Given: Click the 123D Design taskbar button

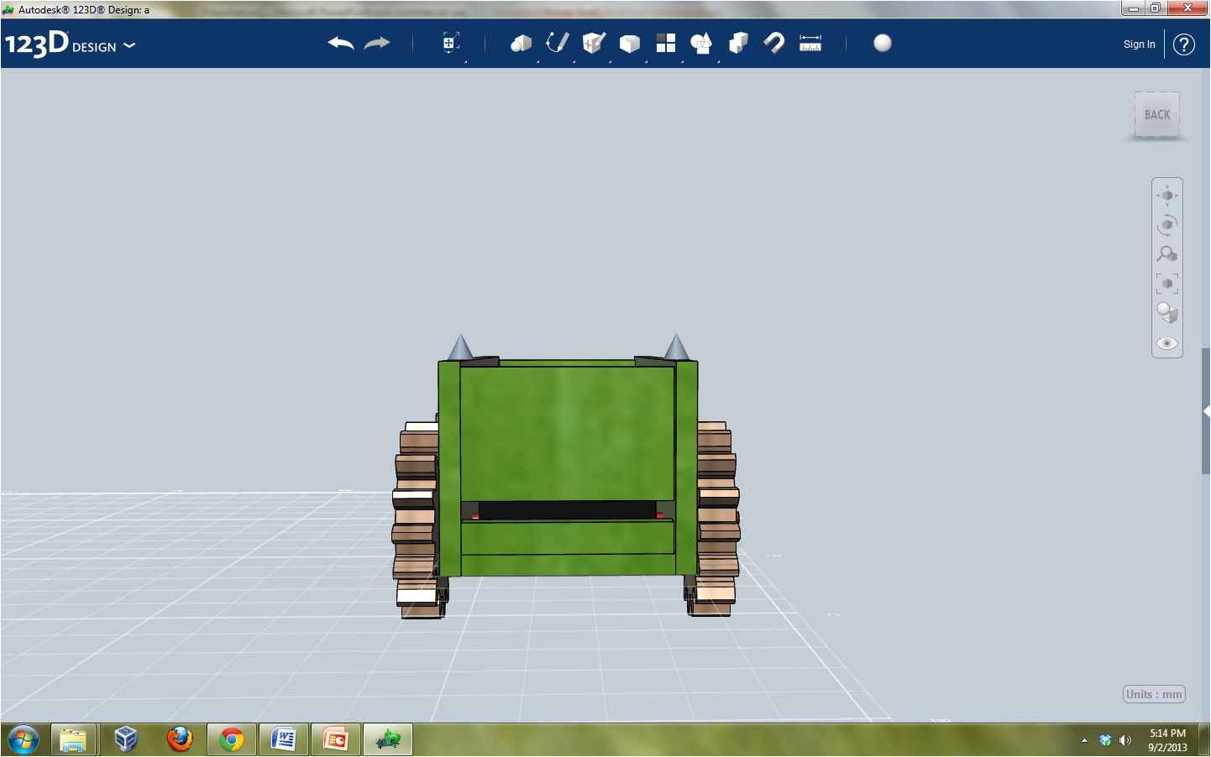Looking at the screenshot, I should pos(388,740).
